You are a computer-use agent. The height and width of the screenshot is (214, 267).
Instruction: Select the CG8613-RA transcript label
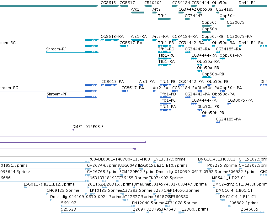[112, 37]
